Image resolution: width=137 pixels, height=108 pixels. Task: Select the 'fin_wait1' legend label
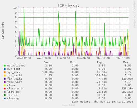(x=15, y=75)
